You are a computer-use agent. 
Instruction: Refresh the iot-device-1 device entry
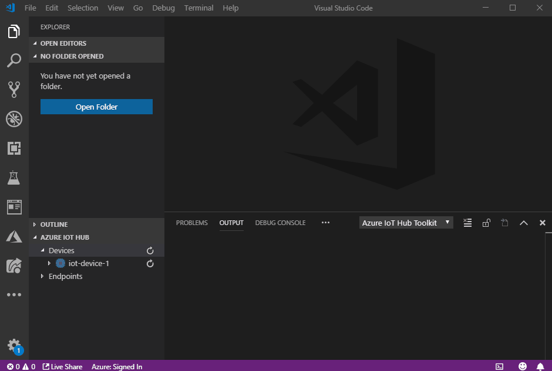[150, 263]
